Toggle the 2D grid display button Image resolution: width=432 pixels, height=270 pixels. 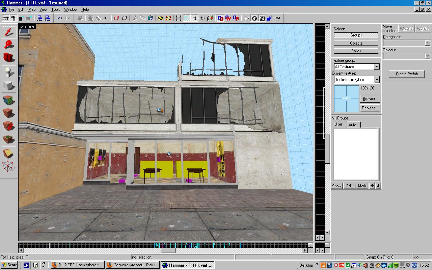6,18
